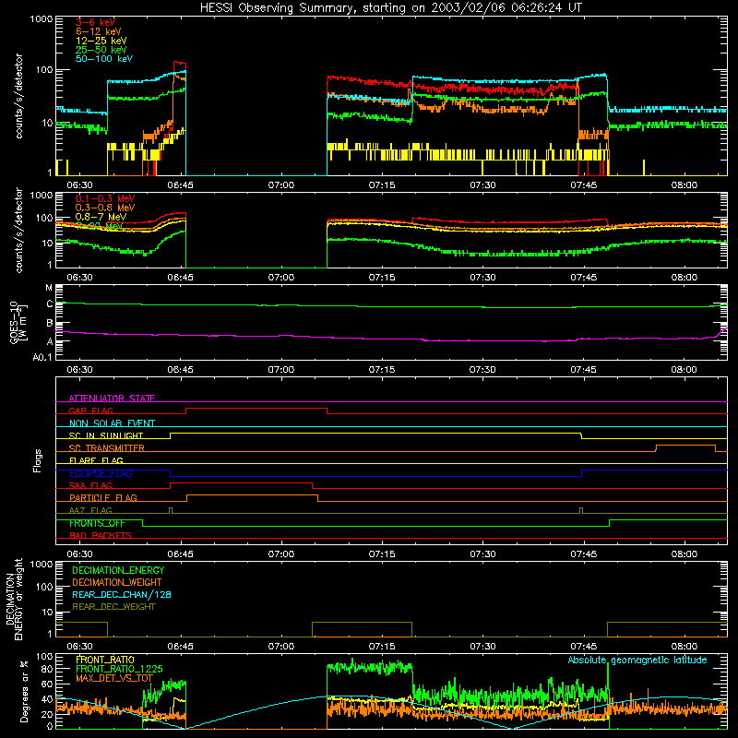Pick the FLARE_FLAG label
The height and width of the screenshot is (738, 738).
pyautogui.click(x=96, y=460)
